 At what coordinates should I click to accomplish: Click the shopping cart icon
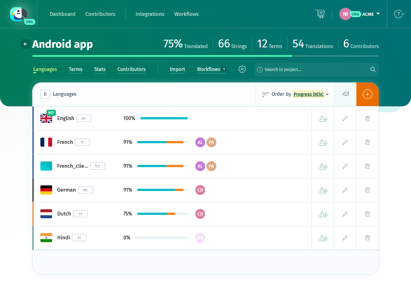click(320, 14)
